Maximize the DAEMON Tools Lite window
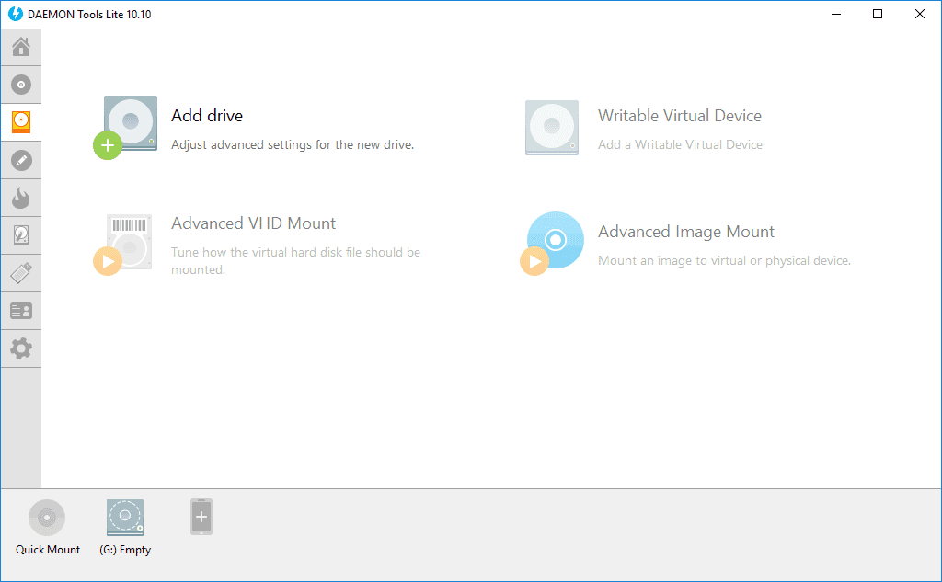942x582 pixels. pos(878,14)
